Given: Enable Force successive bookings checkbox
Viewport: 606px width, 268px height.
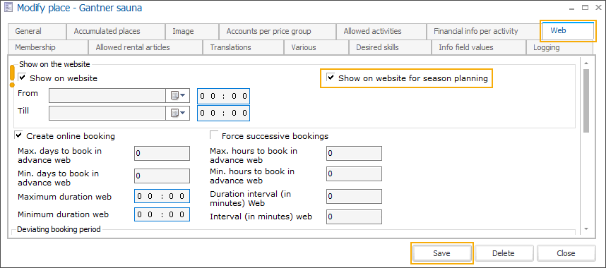Looking at the screenshot, I should point(214,135).
